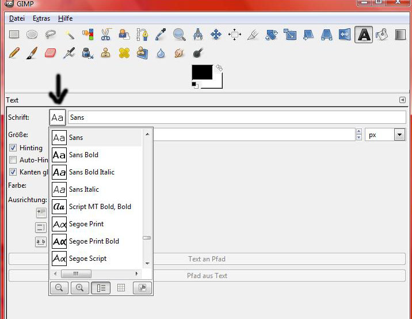Click the black foreground color swatch

(201, 72)
